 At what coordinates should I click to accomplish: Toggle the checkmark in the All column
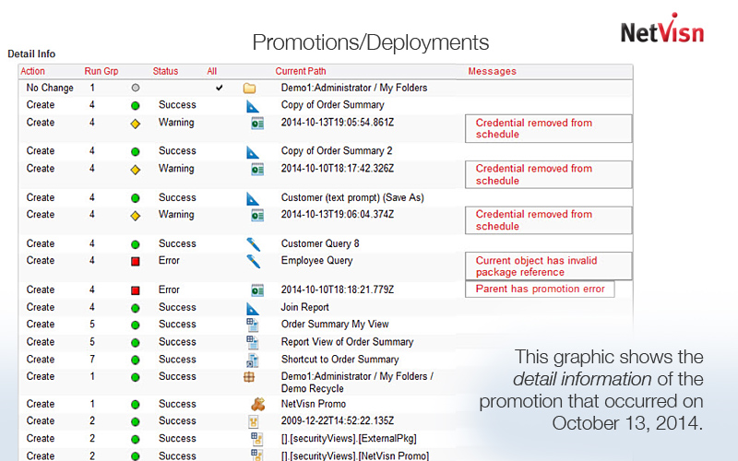(219, 89)
